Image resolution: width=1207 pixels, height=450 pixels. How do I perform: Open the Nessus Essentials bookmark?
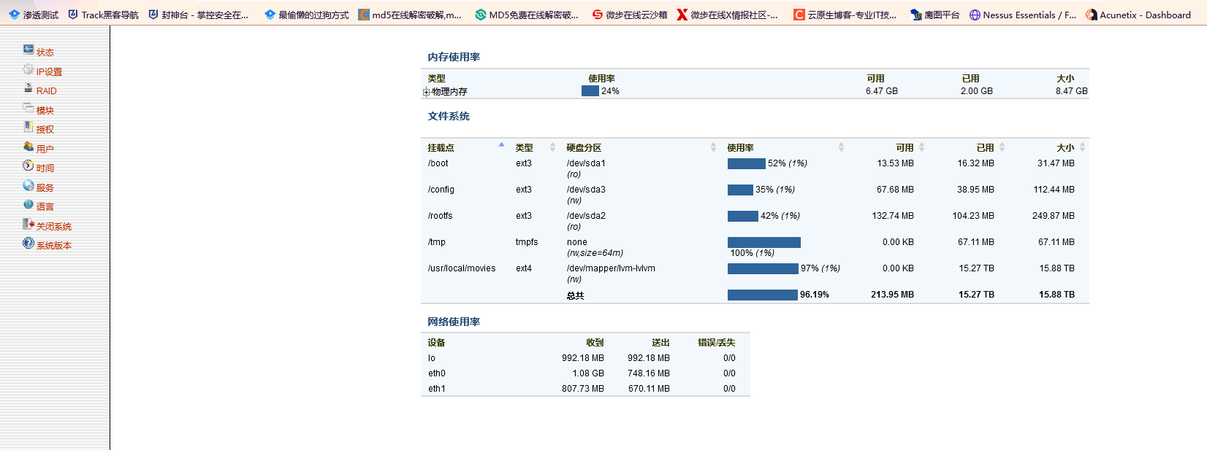pos(1023,15)
